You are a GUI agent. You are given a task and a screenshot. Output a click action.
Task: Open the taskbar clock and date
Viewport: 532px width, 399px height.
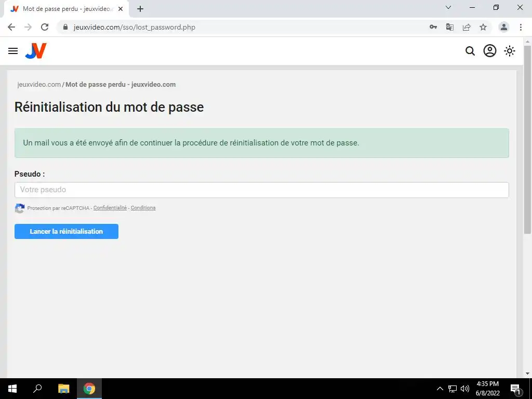click(487, 389)
